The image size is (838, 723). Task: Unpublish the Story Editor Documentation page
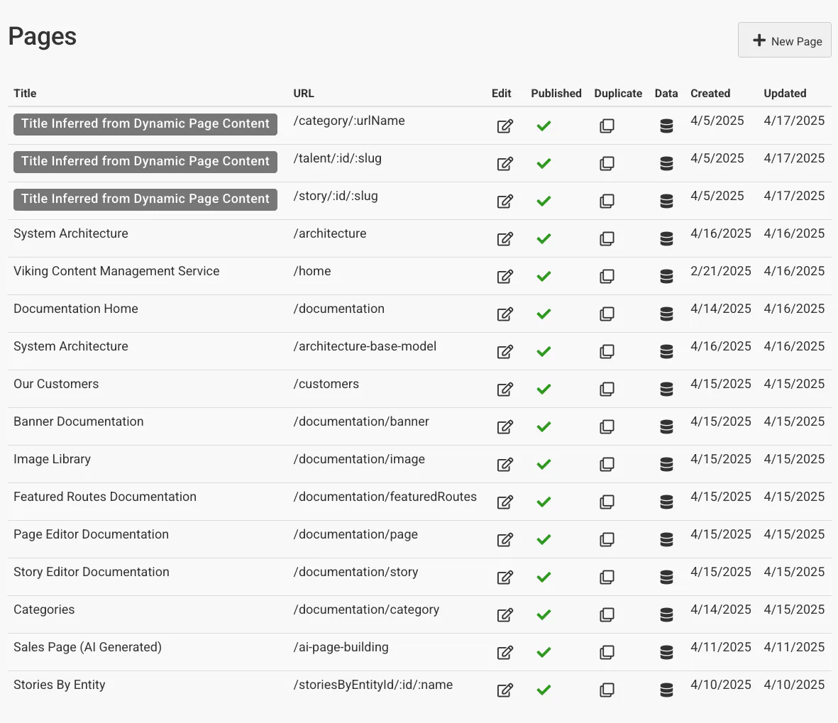(x=544, y=577)
